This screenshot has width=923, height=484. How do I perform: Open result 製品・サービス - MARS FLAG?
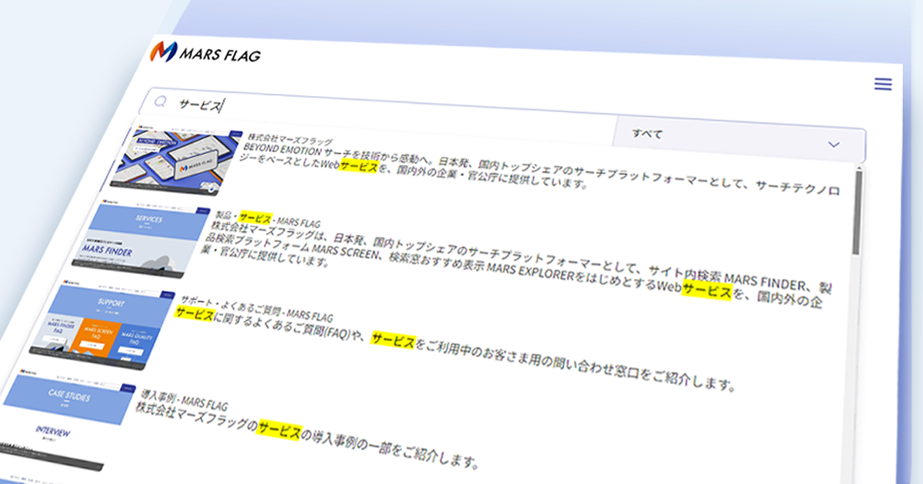point(267,219)
